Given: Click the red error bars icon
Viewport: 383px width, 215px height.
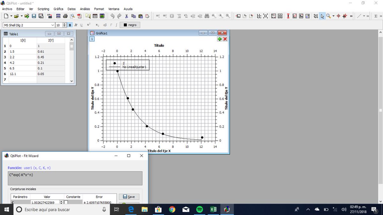Looking at the screenshot, I should [288, 16].
